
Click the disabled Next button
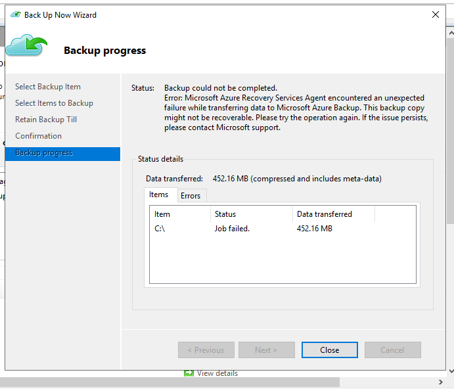pos(266,350)
